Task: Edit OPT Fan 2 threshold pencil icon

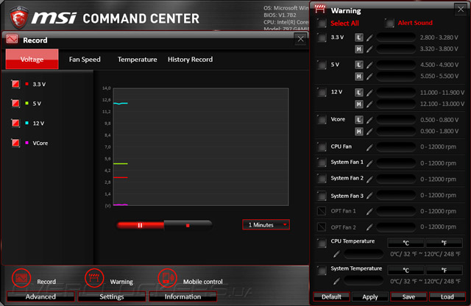Action: 369,227
